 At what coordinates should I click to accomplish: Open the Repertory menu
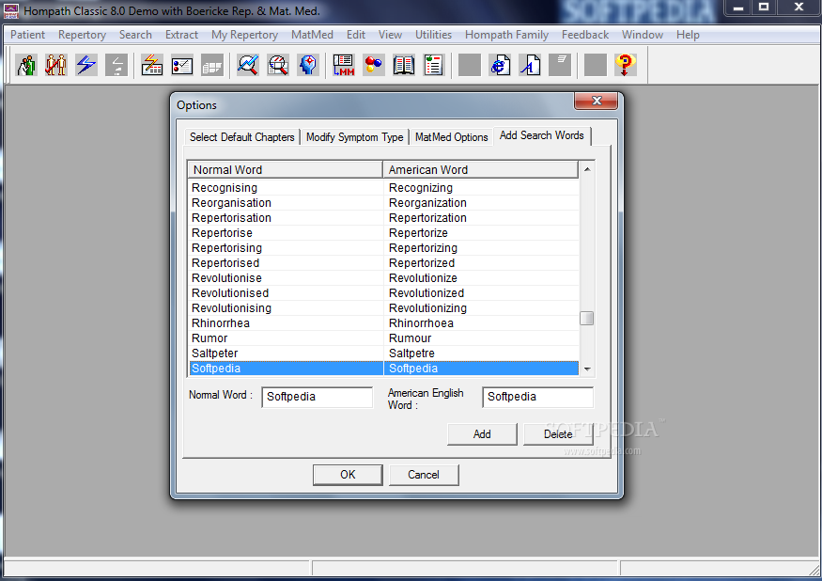tap(83, 35)
